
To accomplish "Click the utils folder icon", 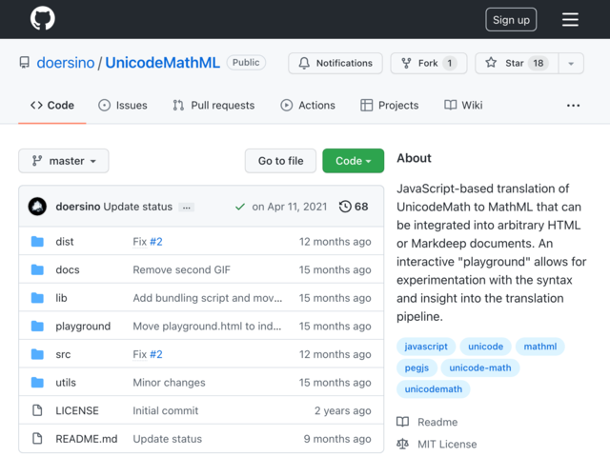I will (x=37, y=383).
